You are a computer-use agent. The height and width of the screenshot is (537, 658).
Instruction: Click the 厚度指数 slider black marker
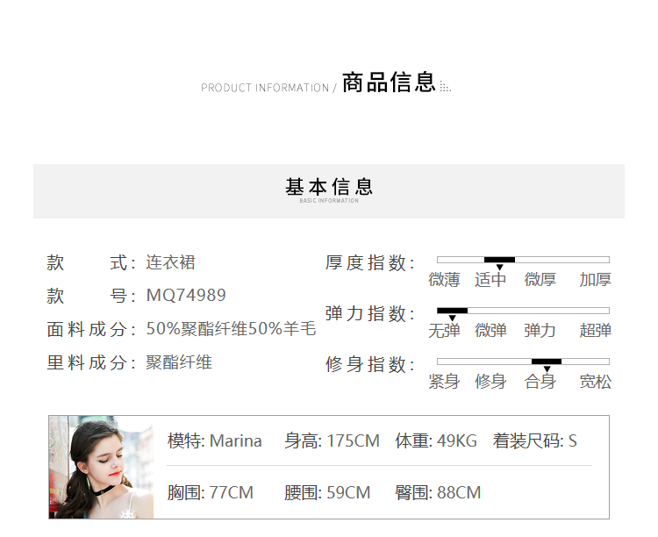coord(499,260)
